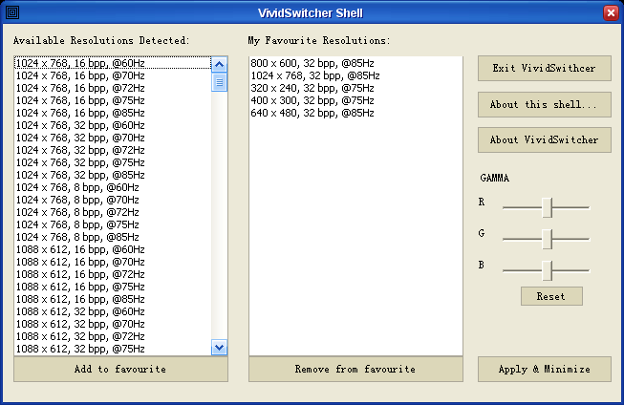Click the resolutions list scroll down arrow
This screenshot has width=624, height=405.
(x=219, y=348)
